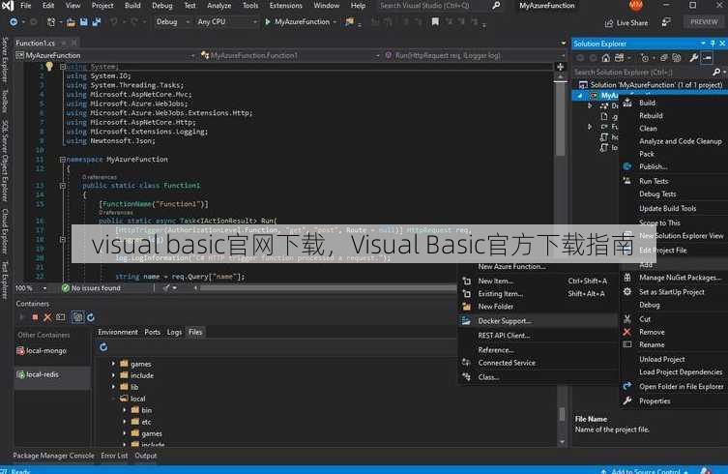Image resolution: width=728 pixels, height=474 pixels.
Task: Start debugging MyAzureFunction with the green play
Action: 268,22
